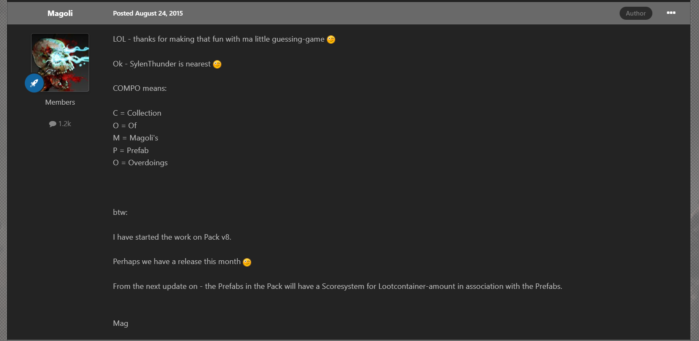This screenshot has height=341, width=699.
Task: Click the Posted August 24, 2015 timestamp
Action: [x=148, y=13]
